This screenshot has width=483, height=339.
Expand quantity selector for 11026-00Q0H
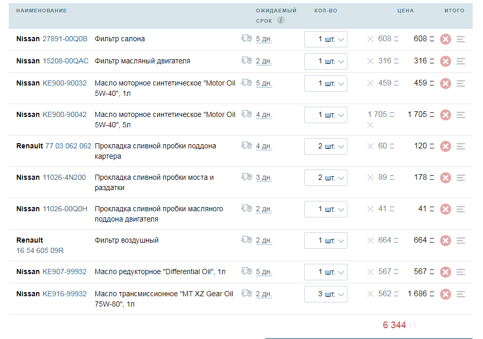(x=326, y=209)
